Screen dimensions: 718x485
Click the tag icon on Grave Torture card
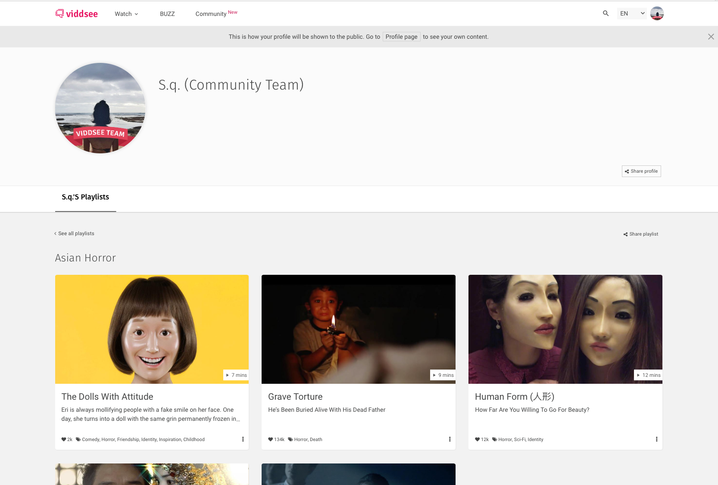point(290,439)
